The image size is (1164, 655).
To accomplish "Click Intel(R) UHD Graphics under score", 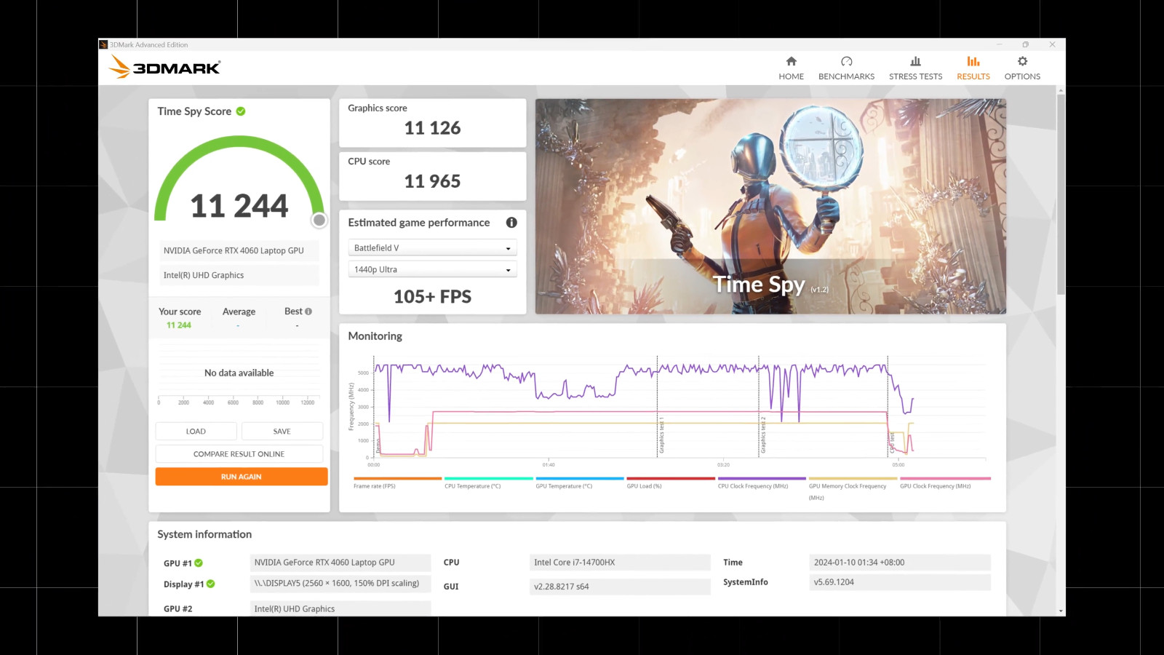I will pyautogui.click(x=239, y=275).
